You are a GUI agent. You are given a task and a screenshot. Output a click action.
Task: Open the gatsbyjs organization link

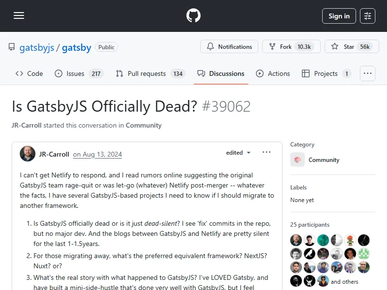click(37, 47)
